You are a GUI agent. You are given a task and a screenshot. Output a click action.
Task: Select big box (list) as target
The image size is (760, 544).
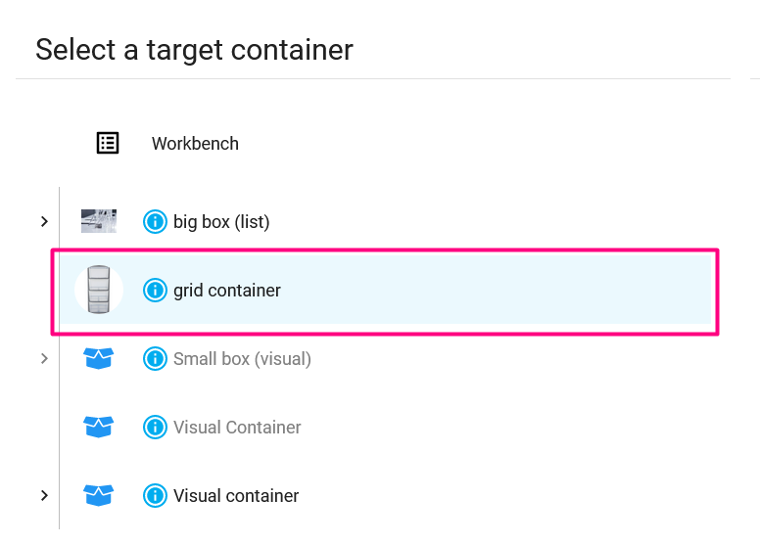pos(221,222)
